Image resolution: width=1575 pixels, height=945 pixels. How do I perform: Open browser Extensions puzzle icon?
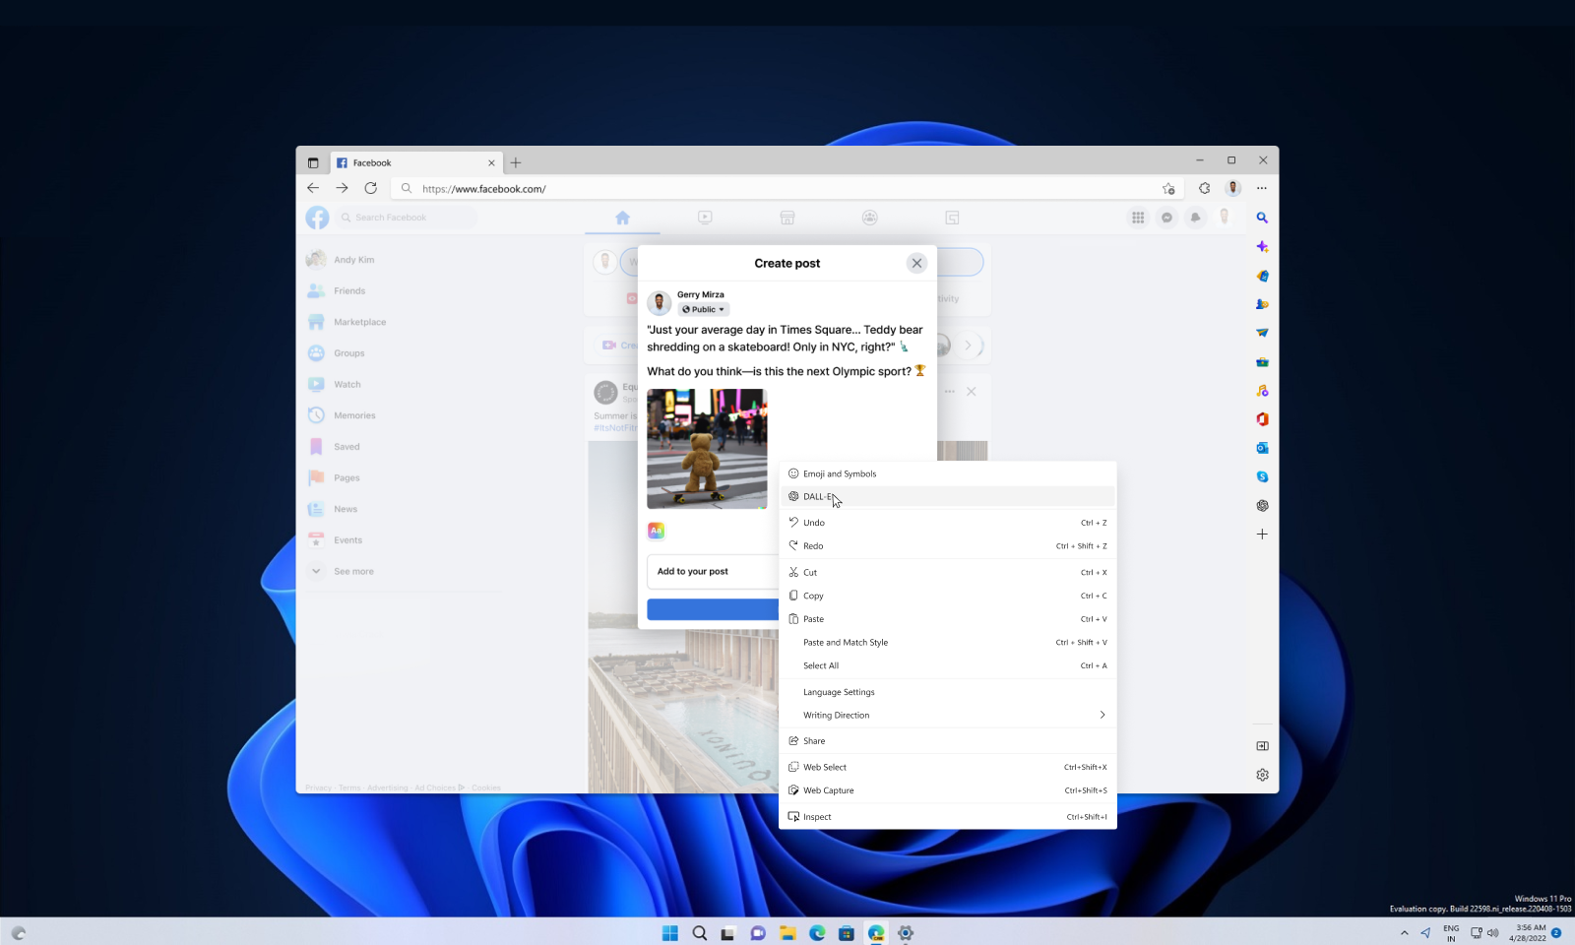coord(1204,188)
